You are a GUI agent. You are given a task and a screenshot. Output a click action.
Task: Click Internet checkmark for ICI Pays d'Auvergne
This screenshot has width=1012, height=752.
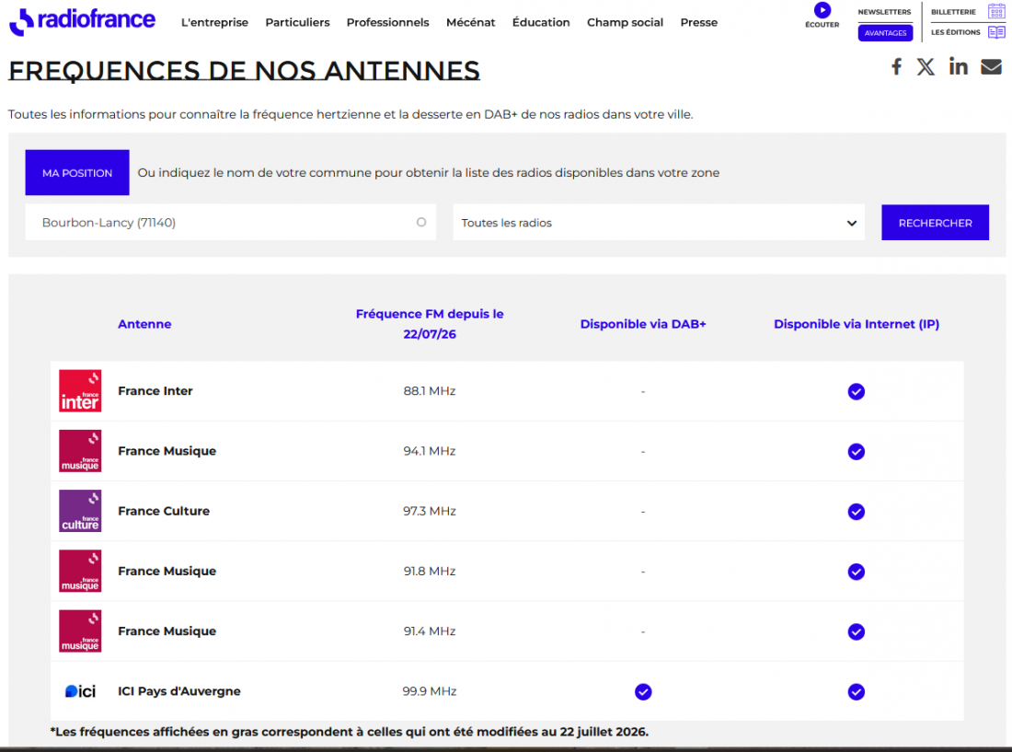coord(856,691)
